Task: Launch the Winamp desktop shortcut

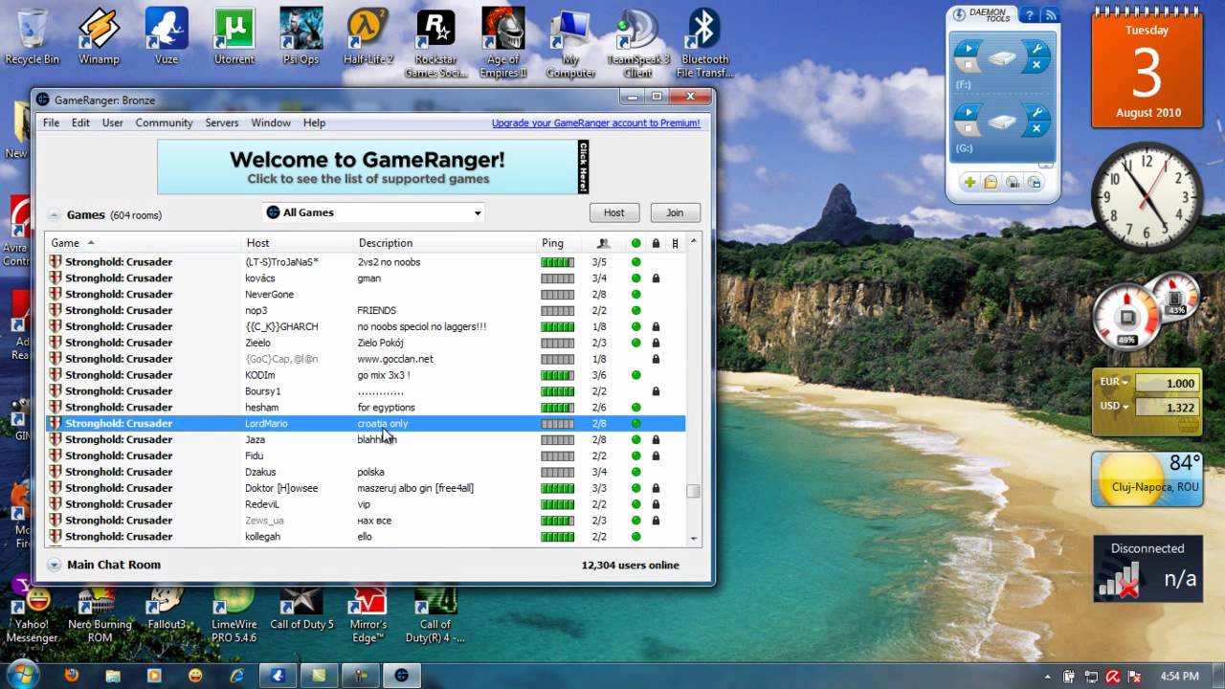Action: [99, 36]
